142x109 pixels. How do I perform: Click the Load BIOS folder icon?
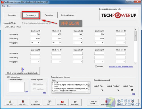10,102
